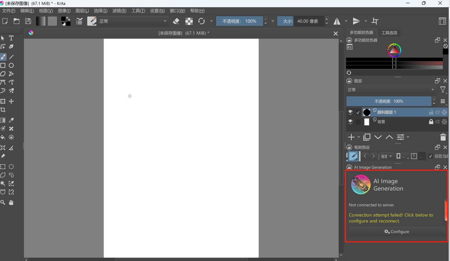450x261 pixels.
Task: Select the Line tool
Action: 11,57
